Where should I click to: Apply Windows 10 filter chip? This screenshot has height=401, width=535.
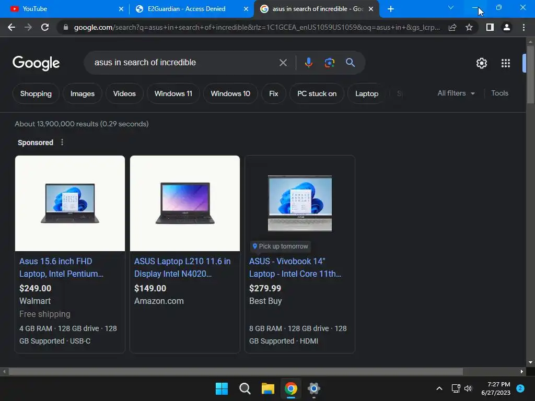pyautogui.click(x=230, y=93)
